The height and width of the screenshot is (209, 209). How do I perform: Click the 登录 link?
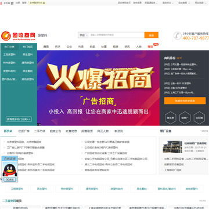click(x=24, y=3)
